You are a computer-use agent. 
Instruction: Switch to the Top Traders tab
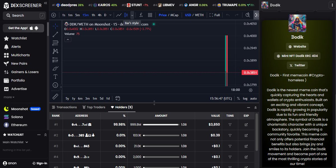[94, 107]
